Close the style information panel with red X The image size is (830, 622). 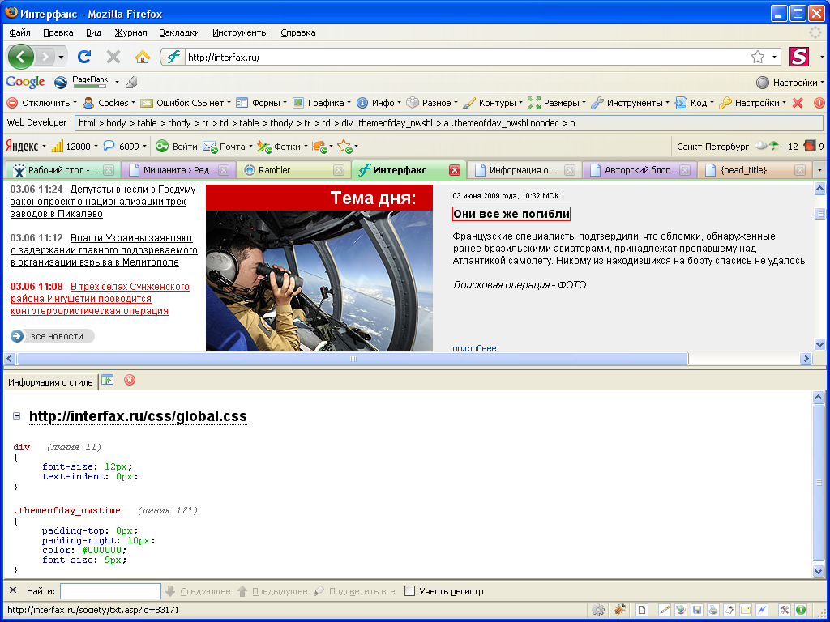129,380
